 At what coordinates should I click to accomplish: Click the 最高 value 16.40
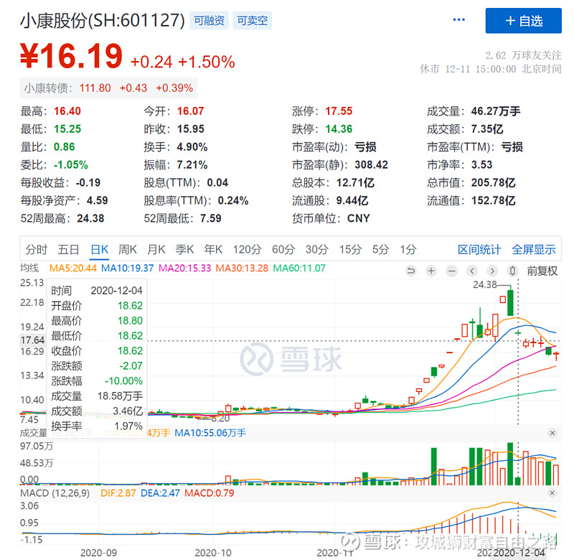coord(67,111)
